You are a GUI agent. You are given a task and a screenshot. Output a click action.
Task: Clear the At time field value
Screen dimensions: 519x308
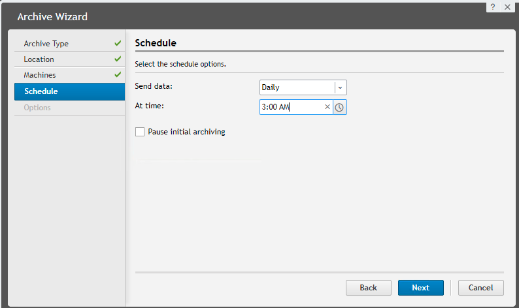coord(327,107)
